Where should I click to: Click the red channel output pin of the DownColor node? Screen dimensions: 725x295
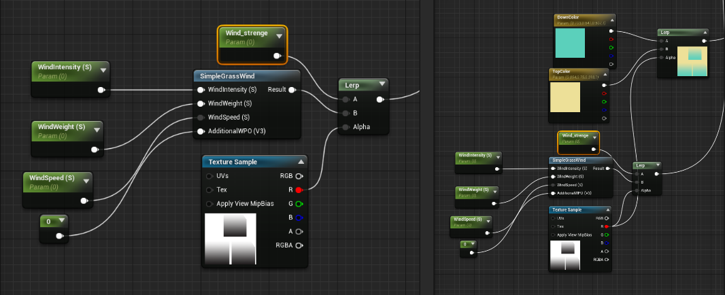tap(611, 39)
